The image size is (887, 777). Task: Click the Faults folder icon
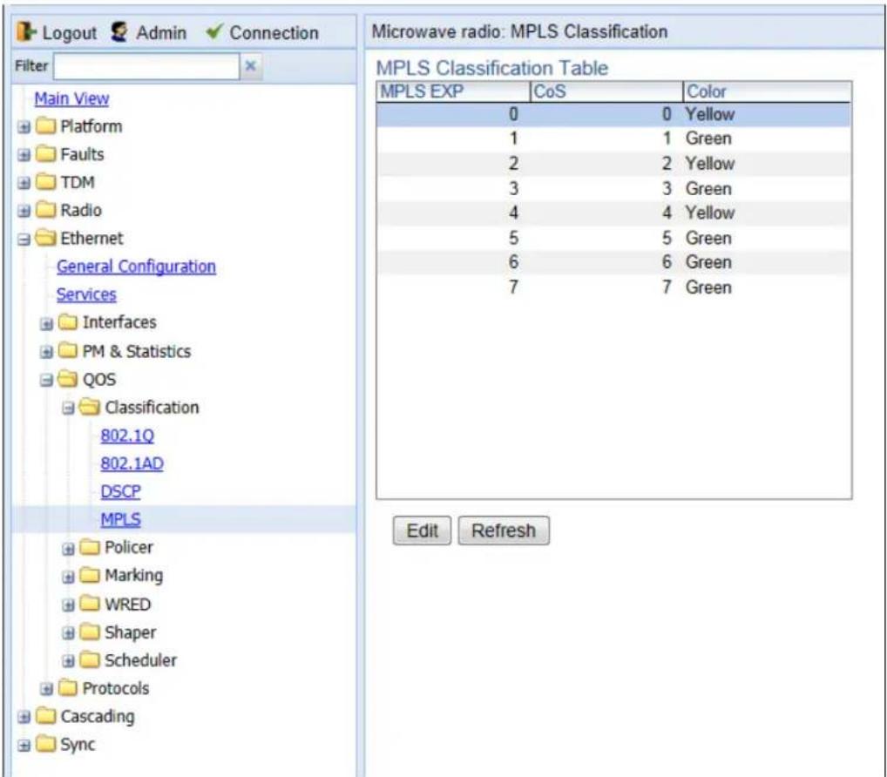pos(46,154)
